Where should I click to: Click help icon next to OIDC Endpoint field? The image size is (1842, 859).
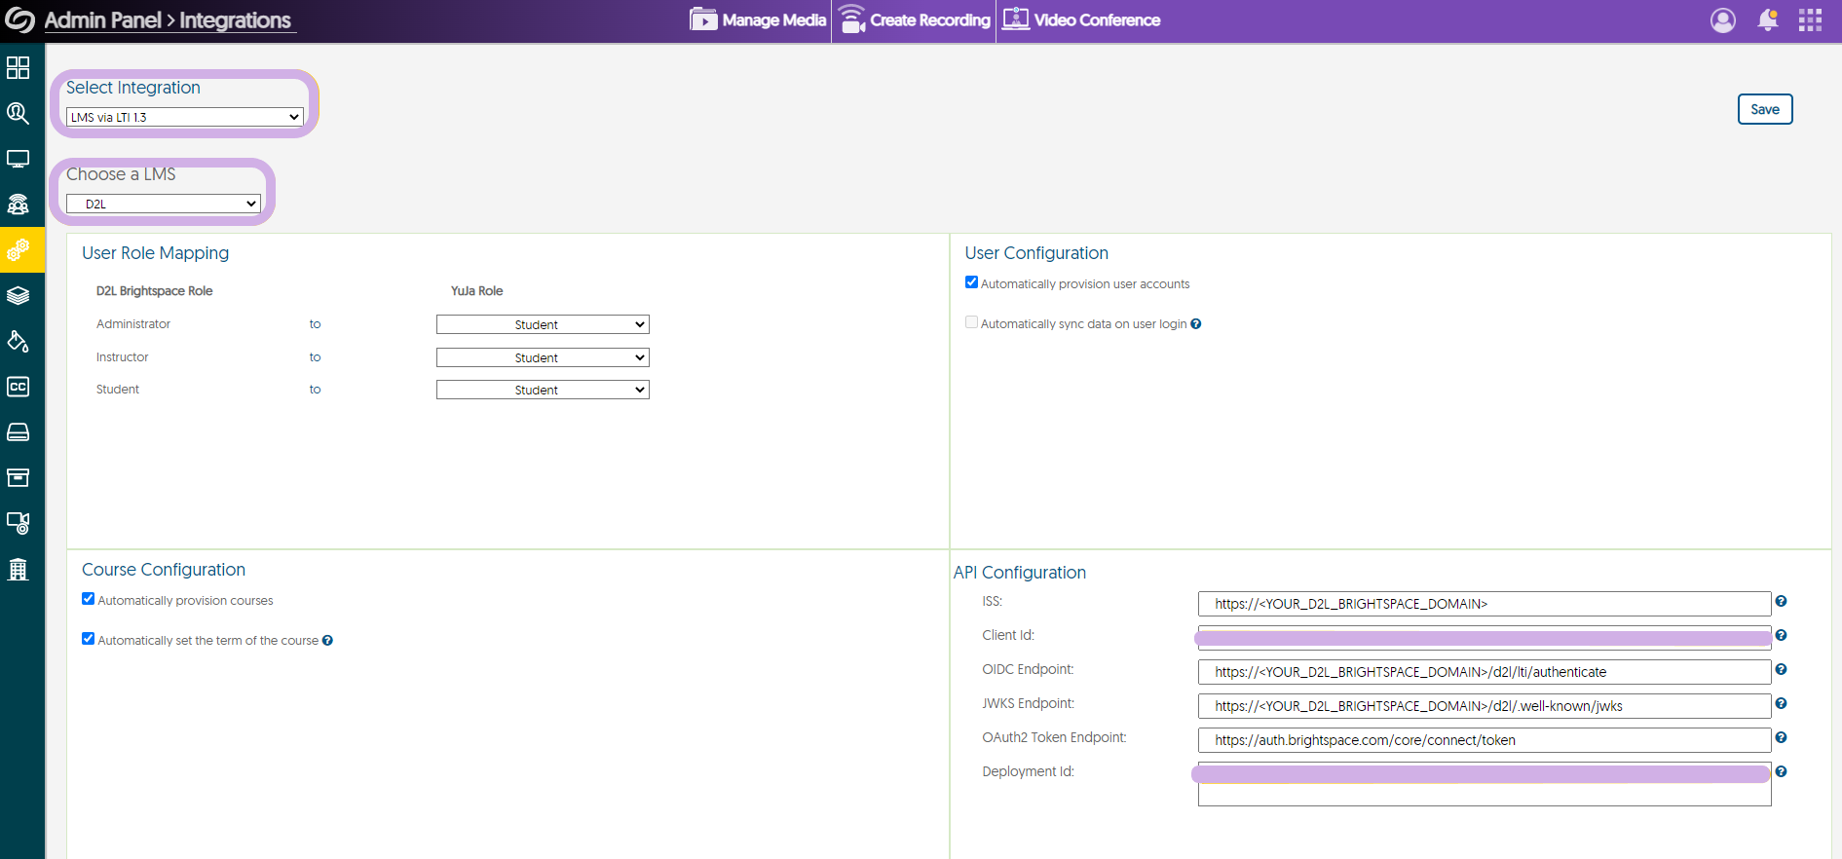tap(1781, 669)
